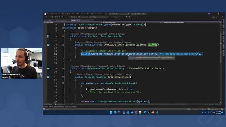Click the inheritance margin icon on line 19

pos(48,69)
